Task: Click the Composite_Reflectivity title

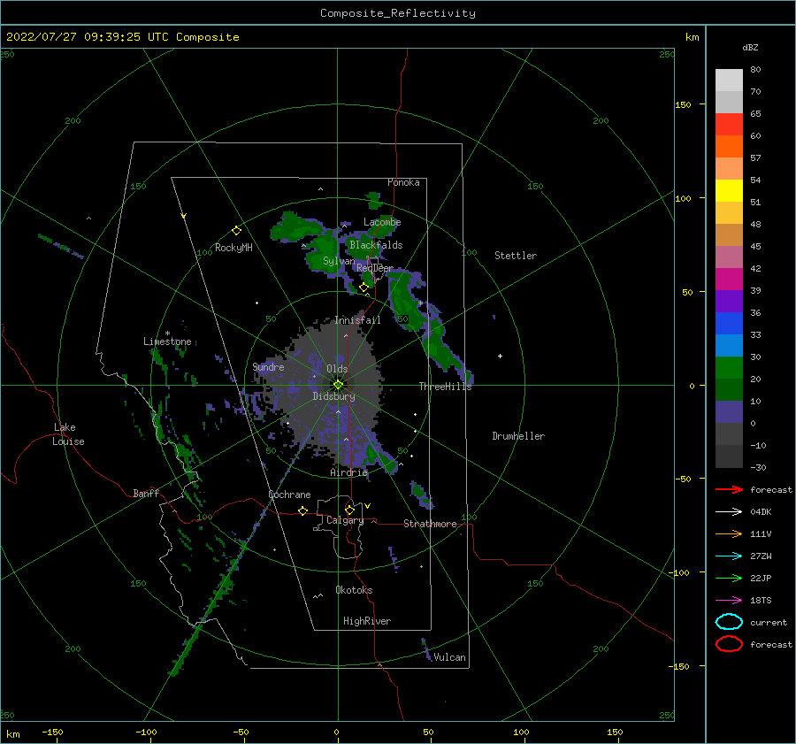Action: pos(398,13)
